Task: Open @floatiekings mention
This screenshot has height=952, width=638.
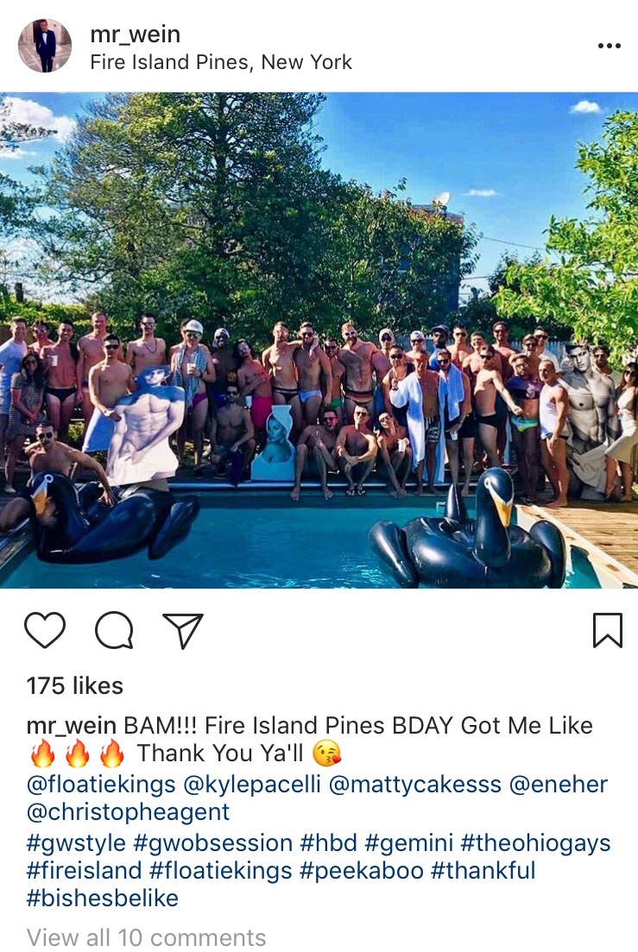Action: click(101, 785)
